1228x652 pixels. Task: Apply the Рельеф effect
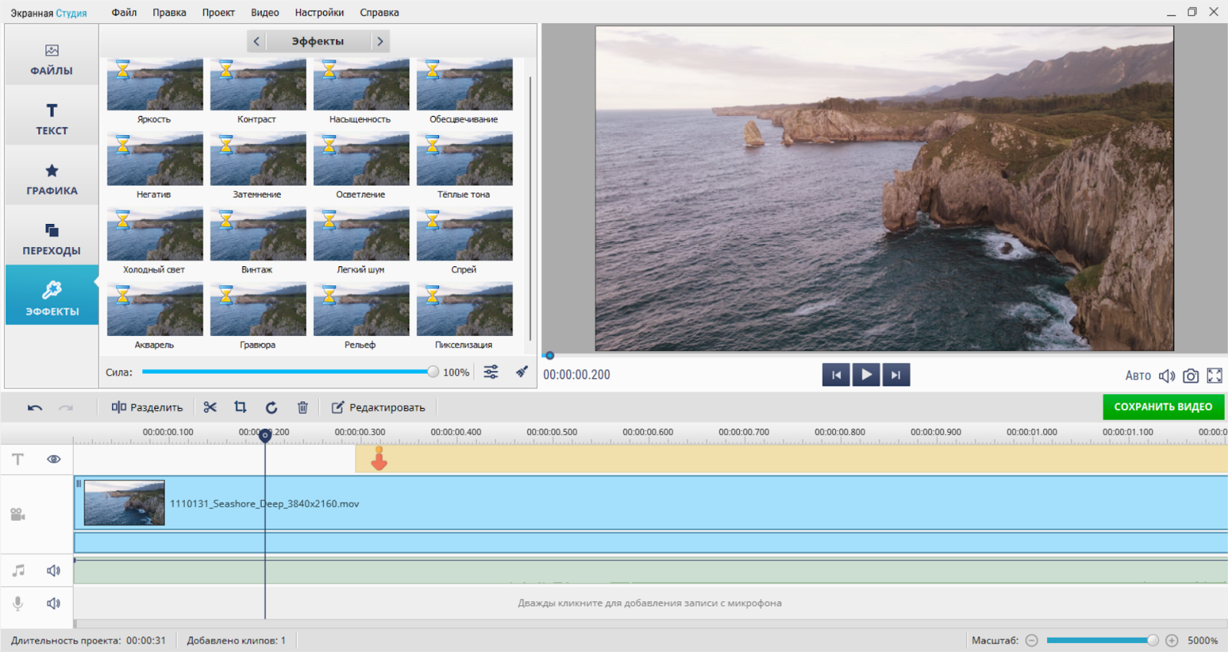(361, 310)
